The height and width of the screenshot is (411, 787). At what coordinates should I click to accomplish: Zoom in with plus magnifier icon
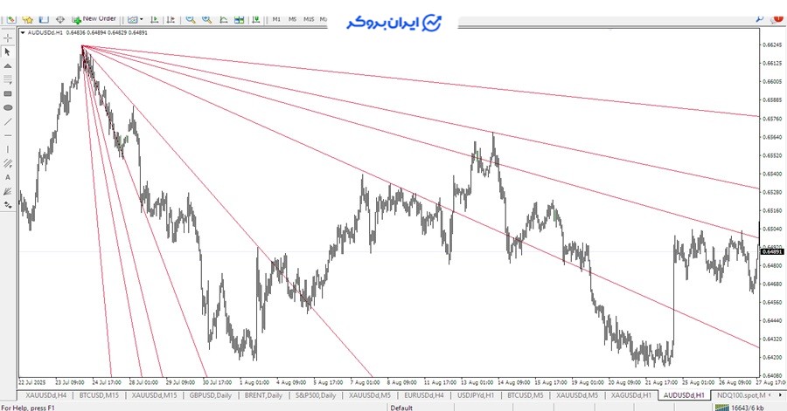(x=206, y=19)
